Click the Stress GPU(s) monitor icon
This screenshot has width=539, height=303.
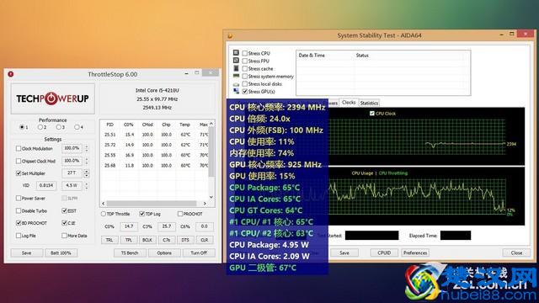tap(236, 91)
